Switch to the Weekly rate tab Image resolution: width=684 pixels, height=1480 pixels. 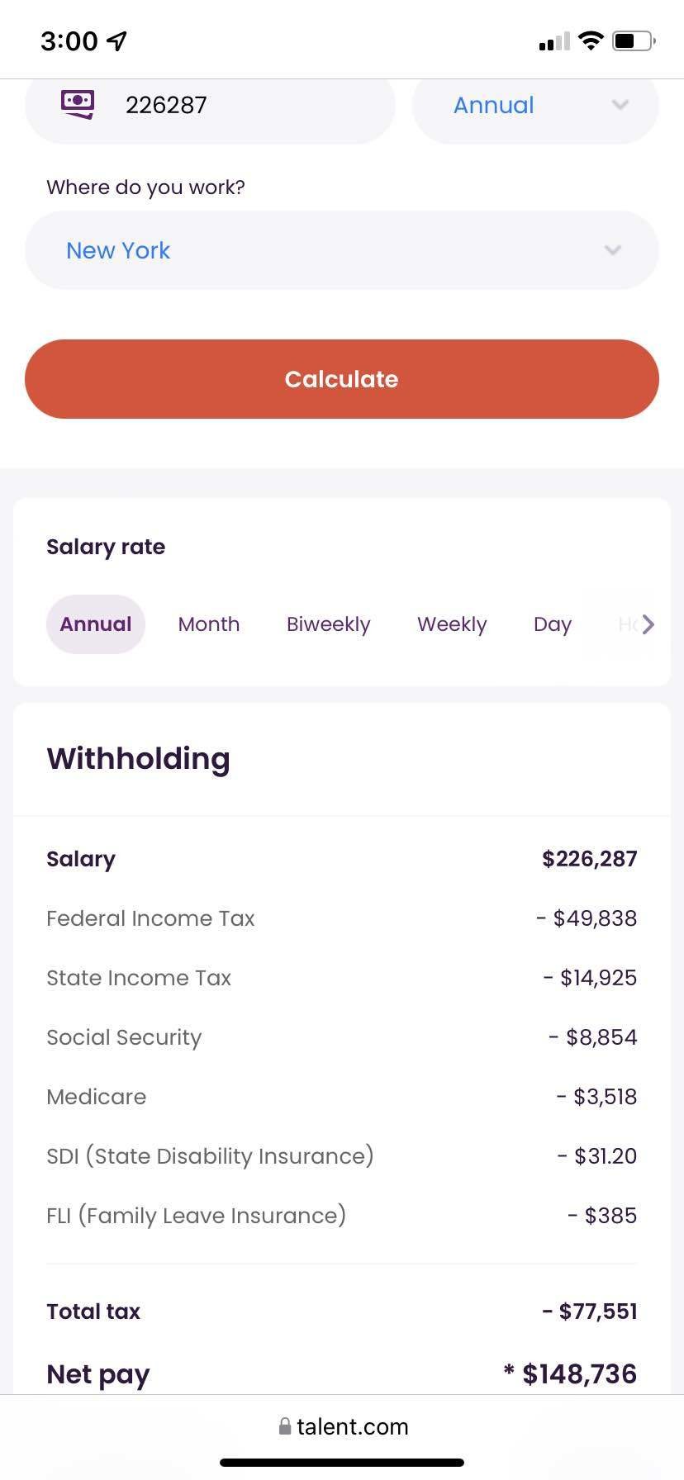click(451, 624)
